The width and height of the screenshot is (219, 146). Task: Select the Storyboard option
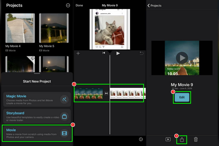tap(37, 116)
